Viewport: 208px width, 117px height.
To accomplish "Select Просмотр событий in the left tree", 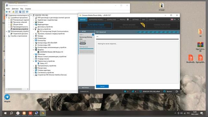I will (x=20, y=22).
